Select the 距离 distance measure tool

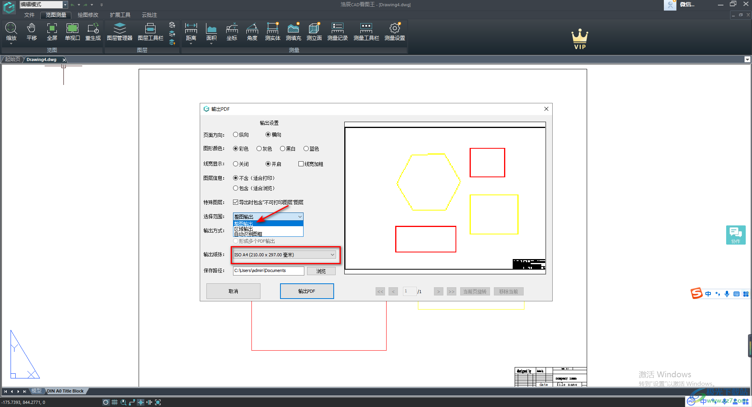[x=191, y=31]
